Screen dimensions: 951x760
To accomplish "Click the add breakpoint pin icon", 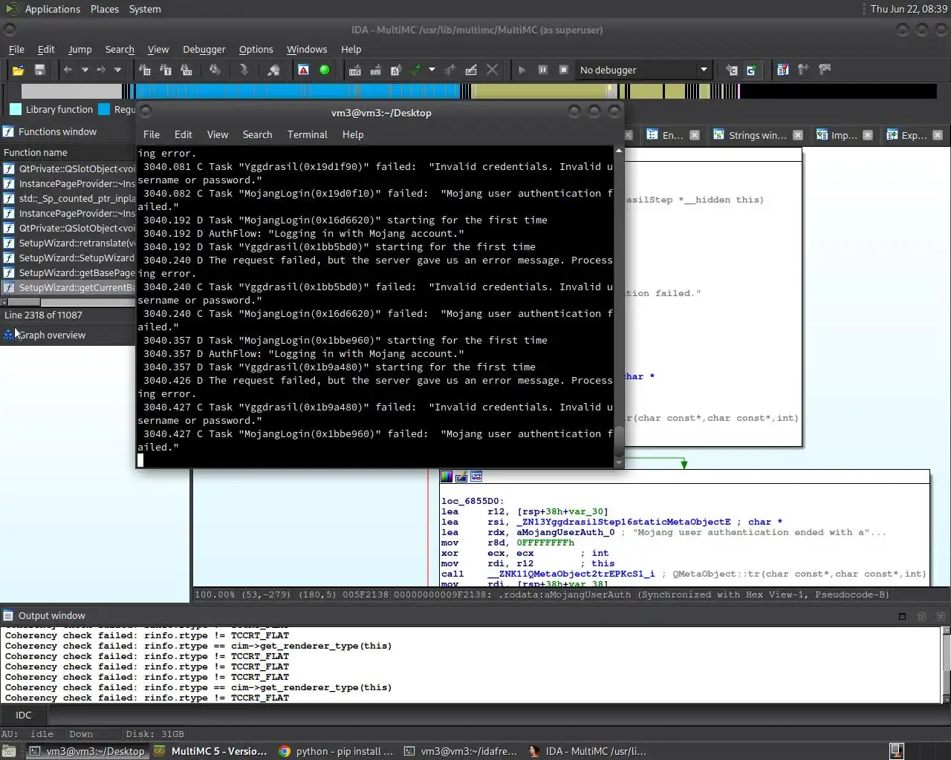I will tap(803, 70).
